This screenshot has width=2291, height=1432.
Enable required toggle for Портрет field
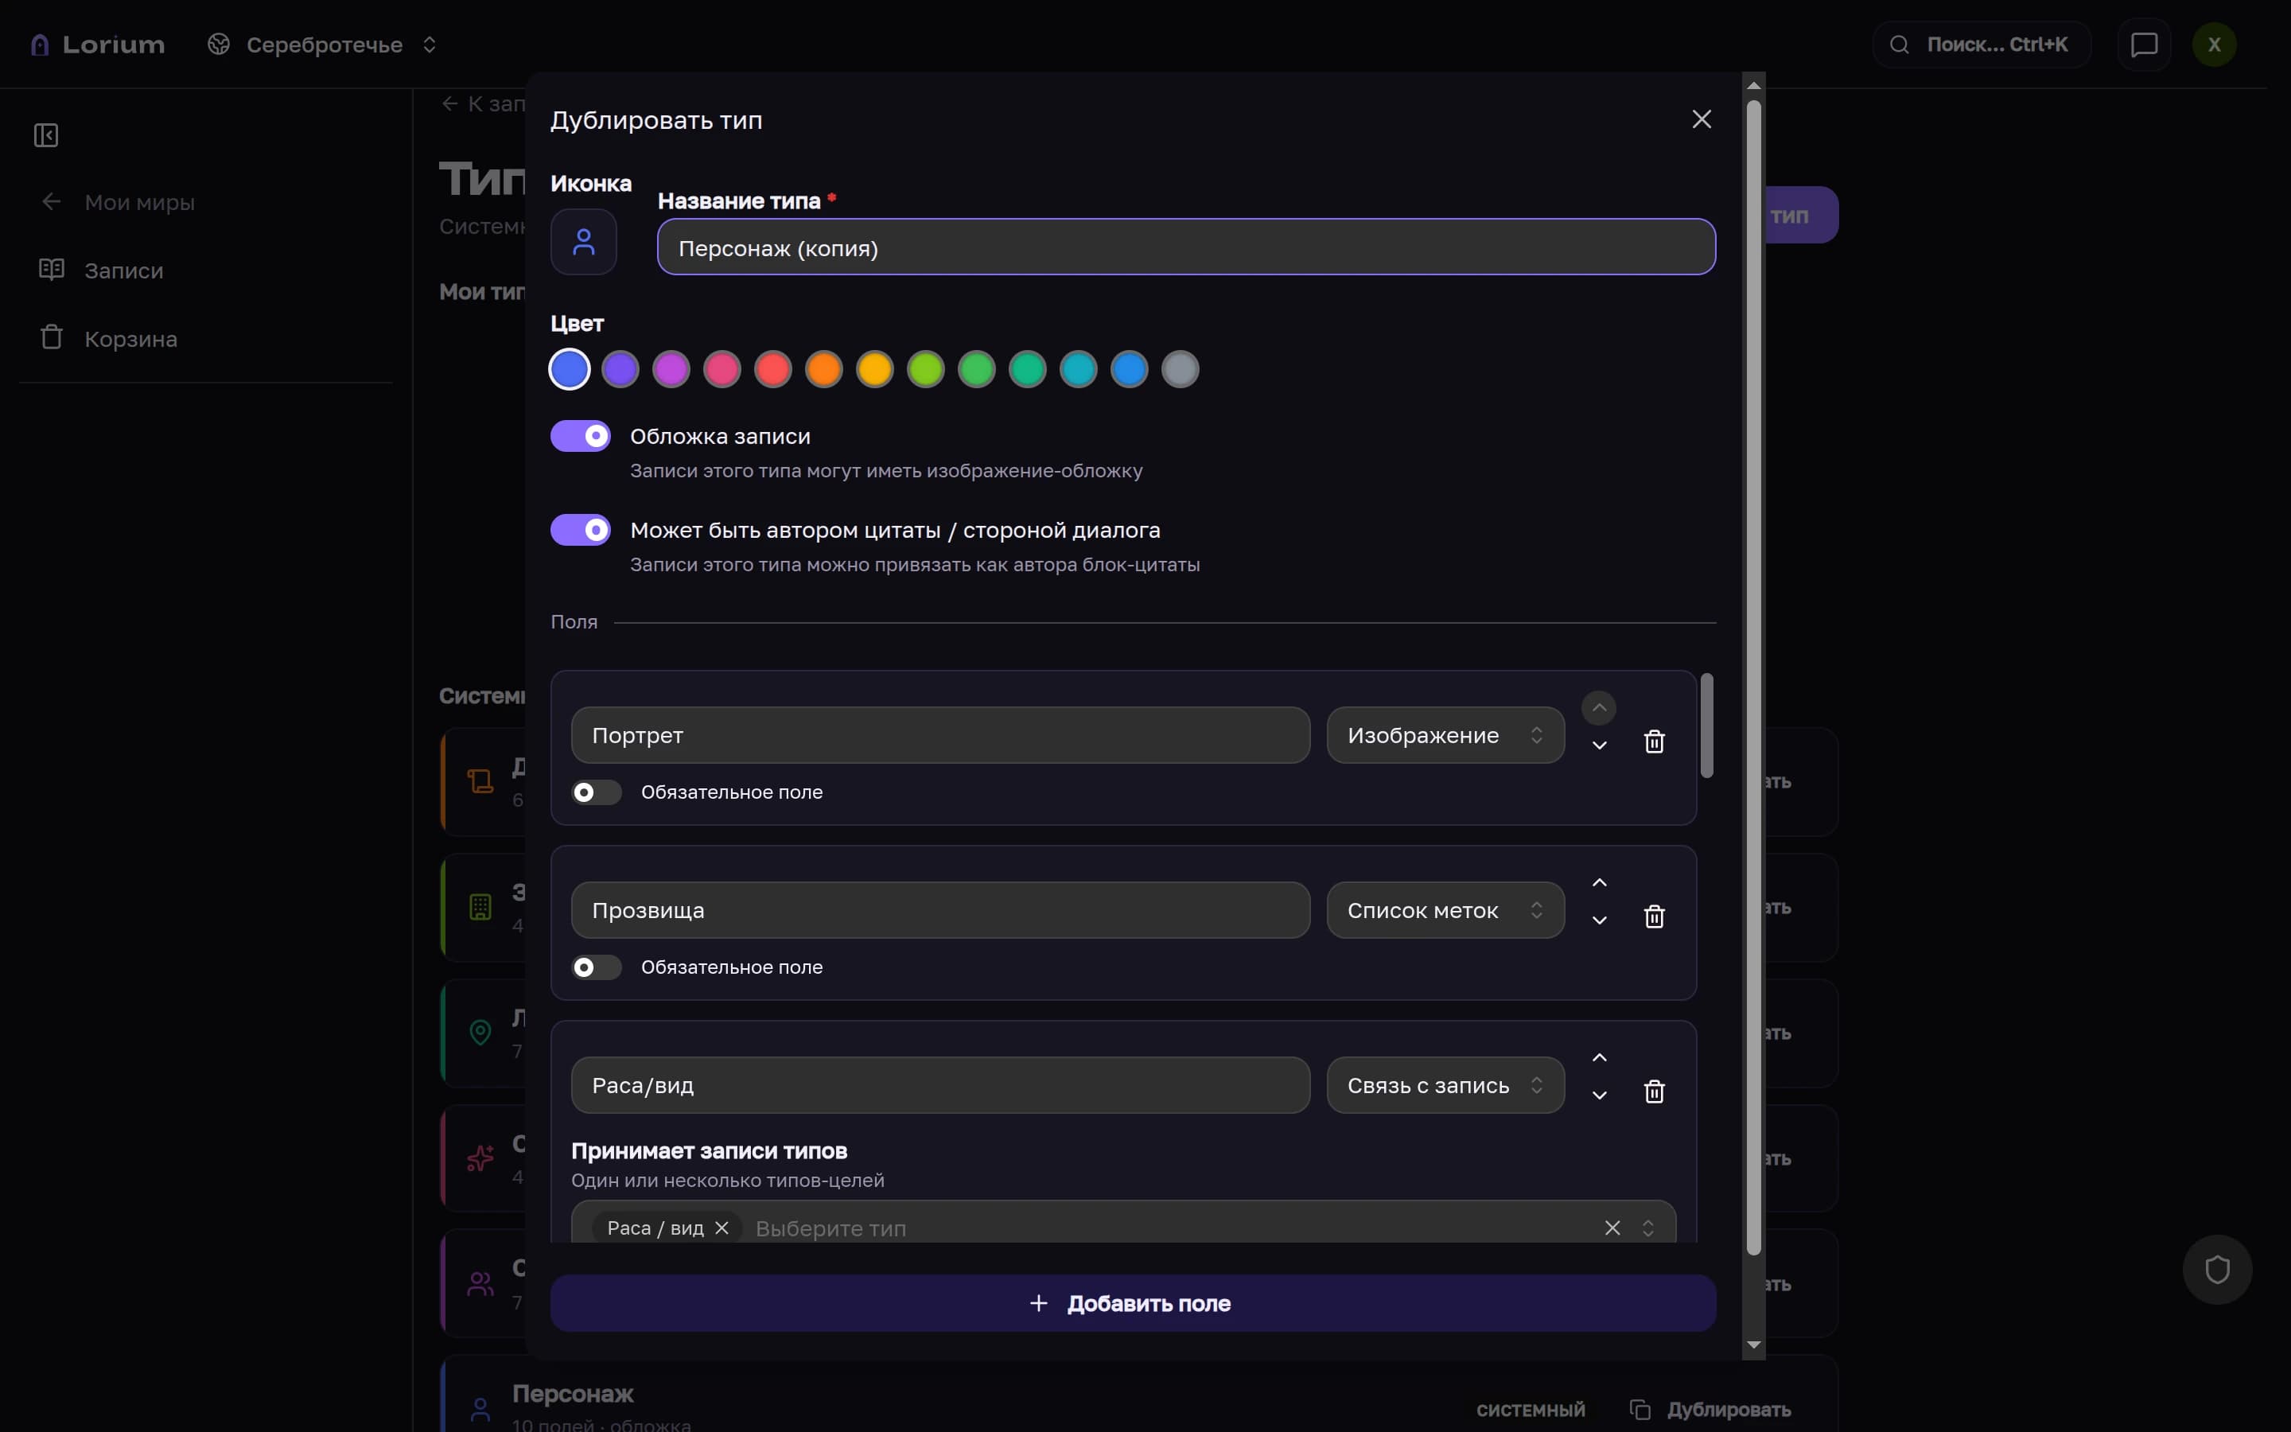[597, 792]
